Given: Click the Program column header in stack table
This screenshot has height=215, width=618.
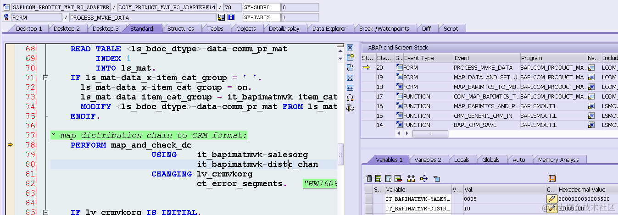Looking at the screenshot, I should [x=553, y=58].
